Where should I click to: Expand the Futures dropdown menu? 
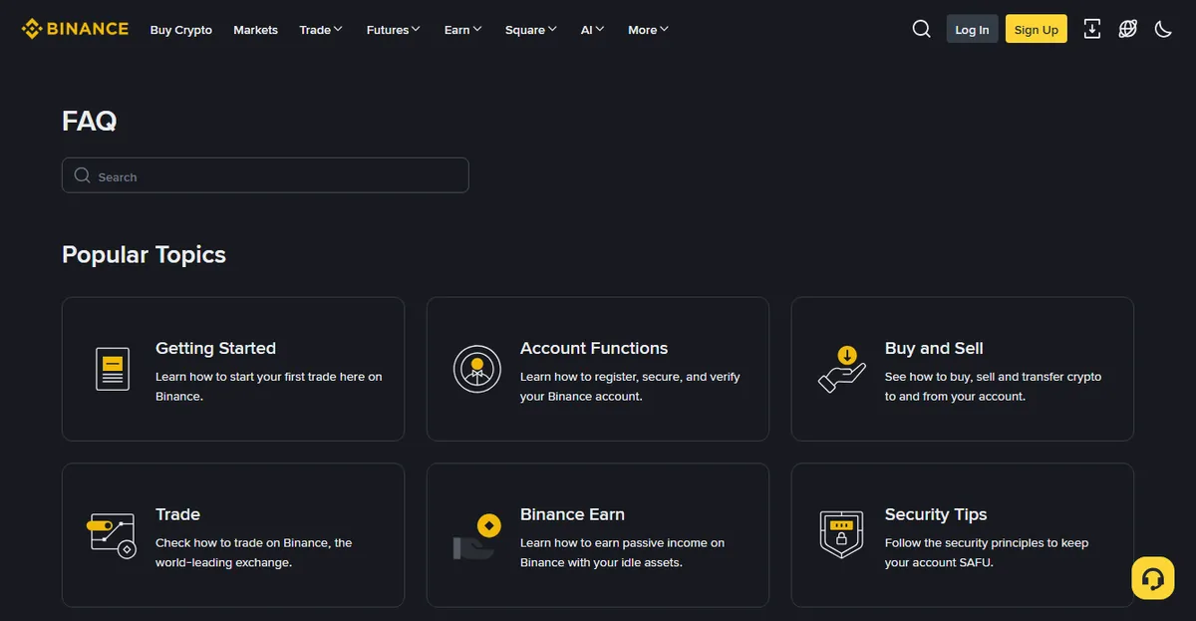click(x=393, y=30)
